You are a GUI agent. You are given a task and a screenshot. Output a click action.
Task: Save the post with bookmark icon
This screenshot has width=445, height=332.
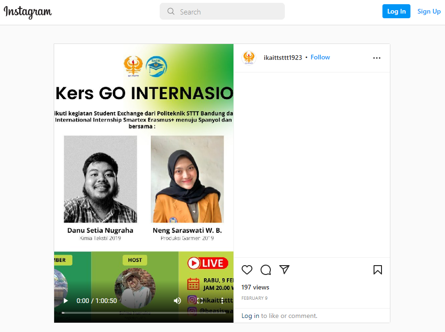coord(377,269)
